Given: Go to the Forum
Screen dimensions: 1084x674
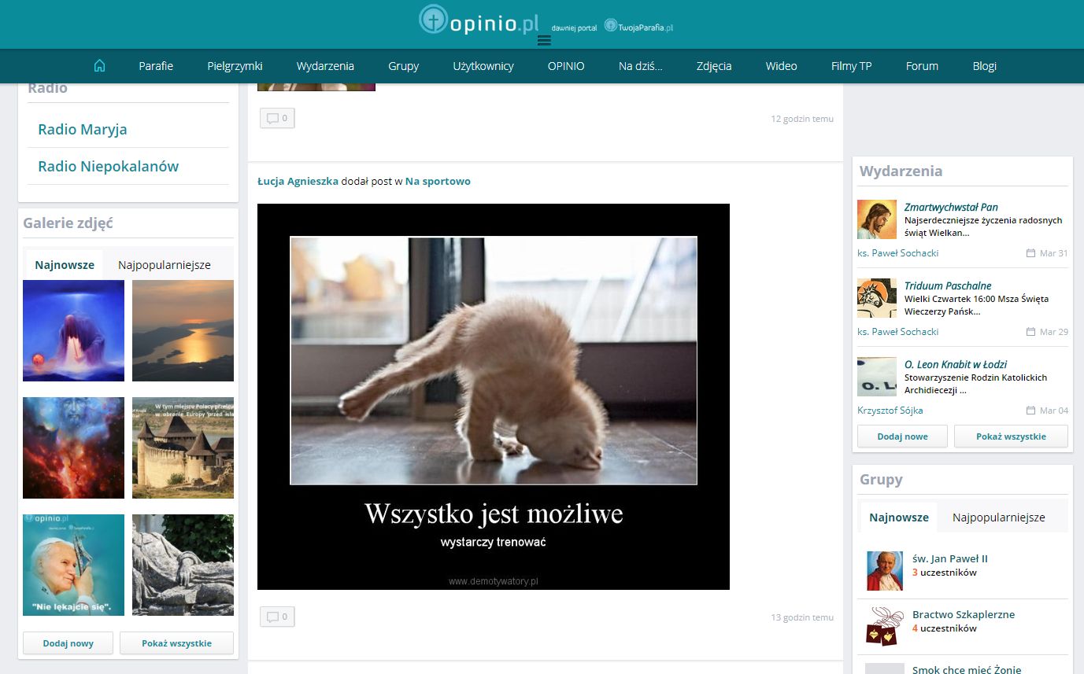Looking at the screenshot, I should tap(922, 66).
